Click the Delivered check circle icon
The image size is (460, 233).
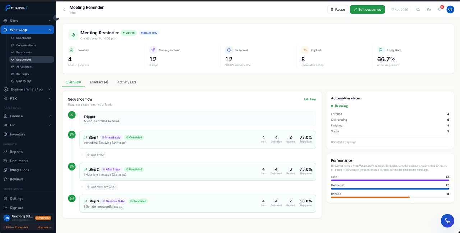[x=229, y=50]
